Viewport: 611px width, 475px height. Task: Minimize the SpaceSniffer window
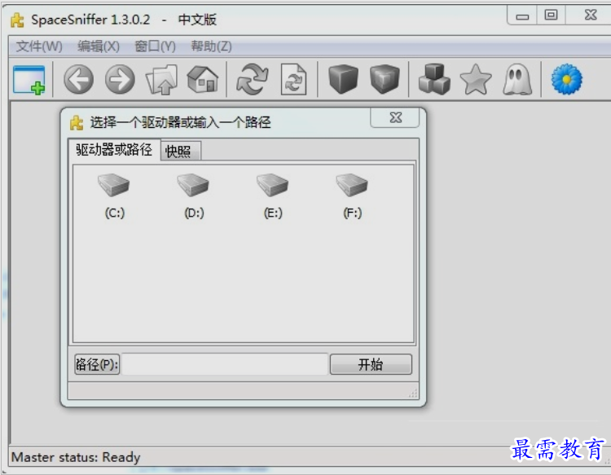coord(522,16)
